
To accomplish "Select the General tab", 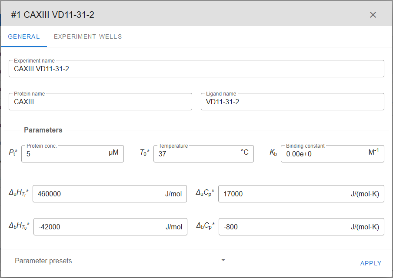I will pyautogui.click(x=24, y=36).
